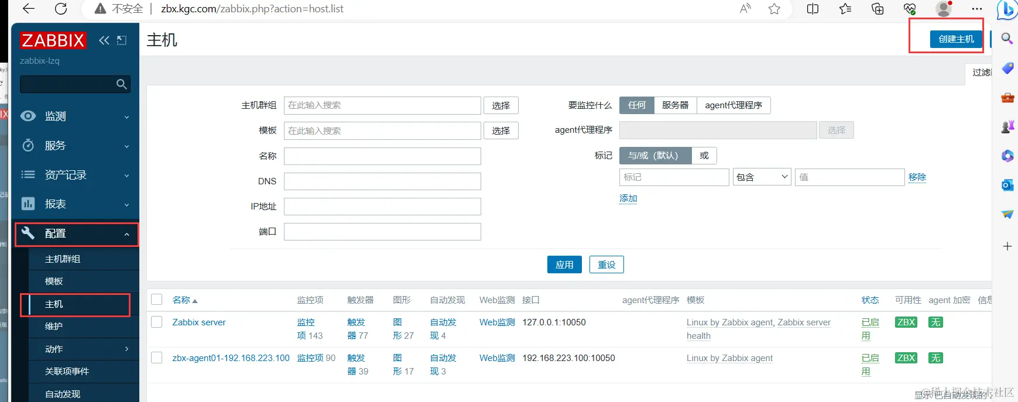1018x402 pixels.
Task: Expand the 报表 menu section
Action: [76, 204]
